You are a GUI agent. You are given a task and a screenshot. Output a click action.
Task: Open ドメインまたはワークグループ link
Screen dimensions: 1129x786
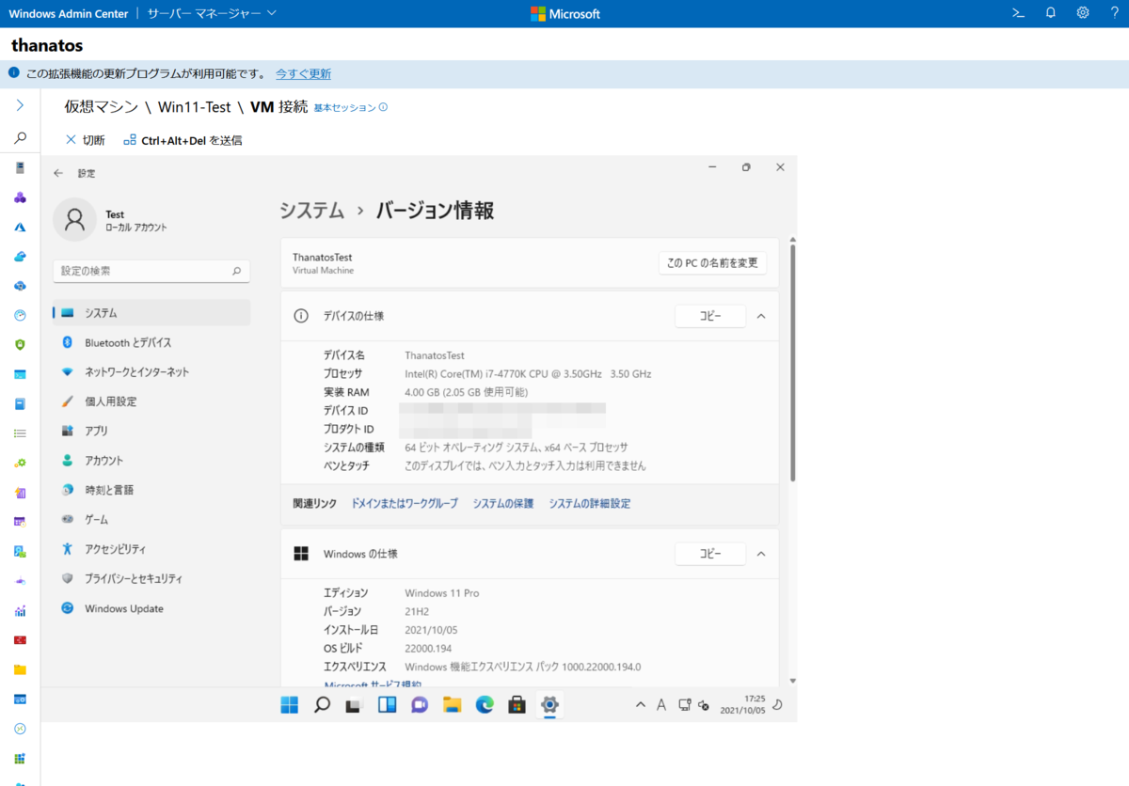pos(405,504)
